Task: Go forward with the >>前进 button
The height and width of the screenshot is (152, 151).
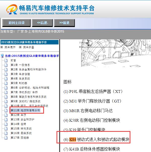Action: pyautogui.click(x=64, y=23)
